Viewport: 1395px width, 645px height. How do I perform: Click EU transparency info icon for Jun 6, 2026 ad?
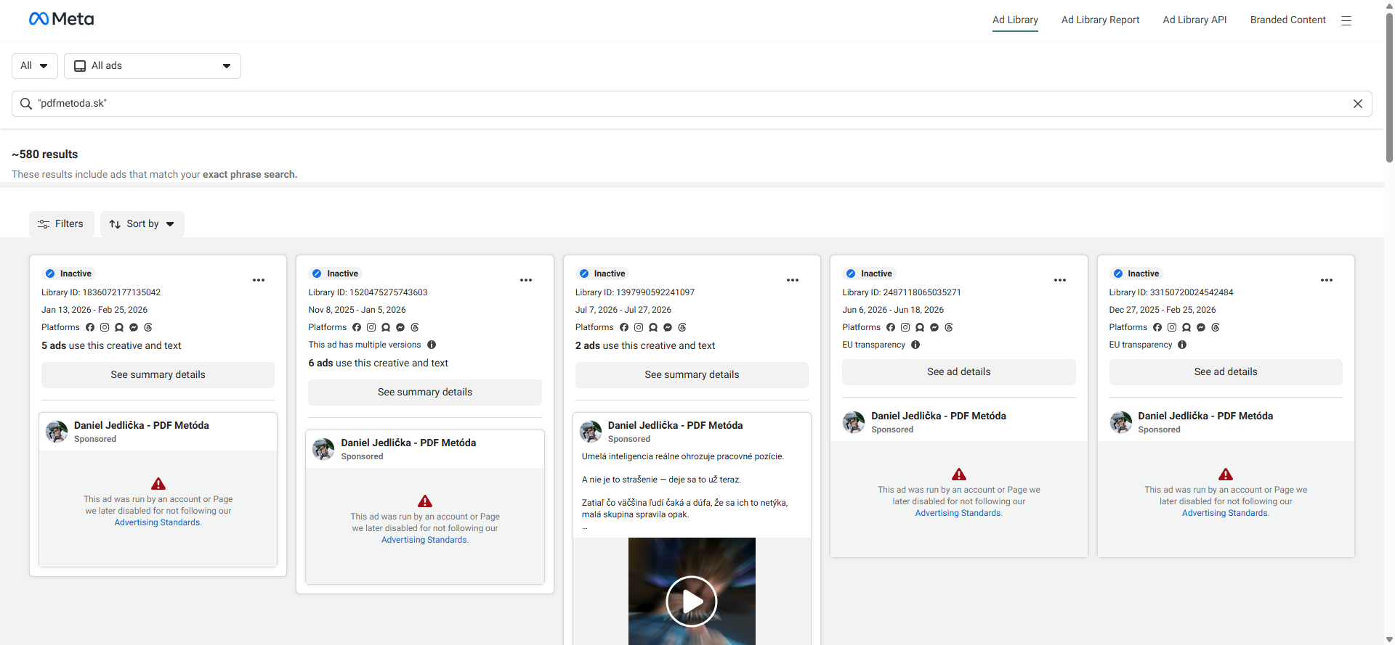coord(915,345)
